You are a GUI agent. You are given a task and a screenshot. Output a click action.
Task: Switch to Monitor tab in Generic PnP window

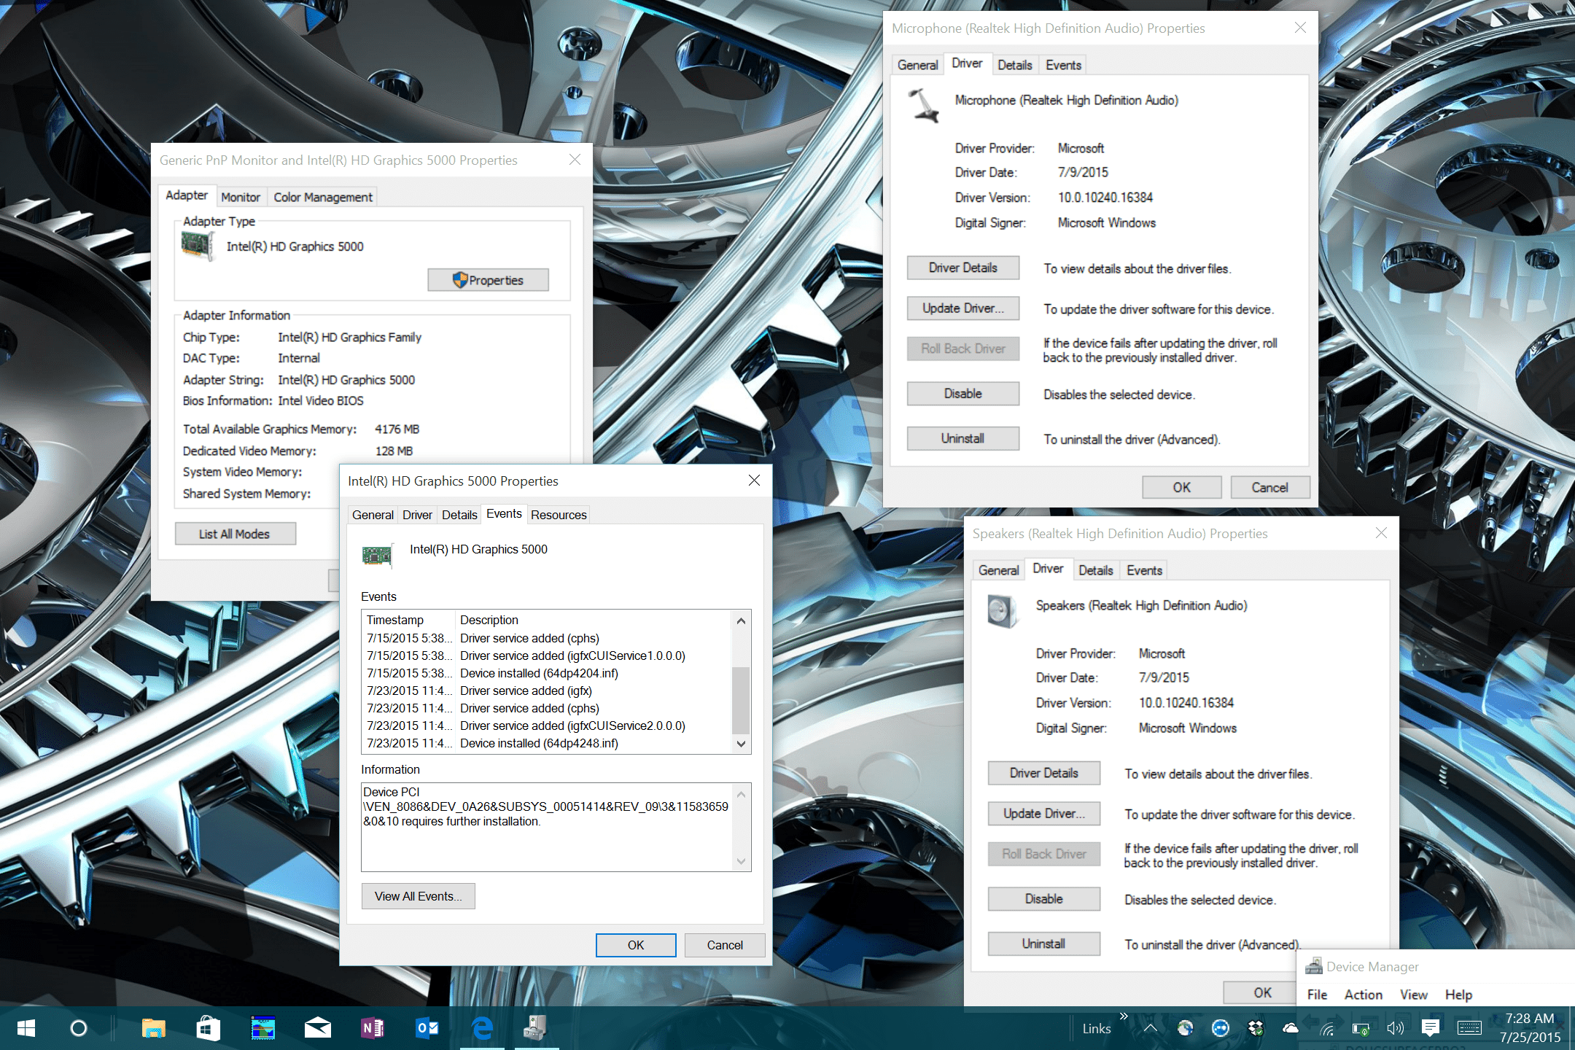pos(241,197)
